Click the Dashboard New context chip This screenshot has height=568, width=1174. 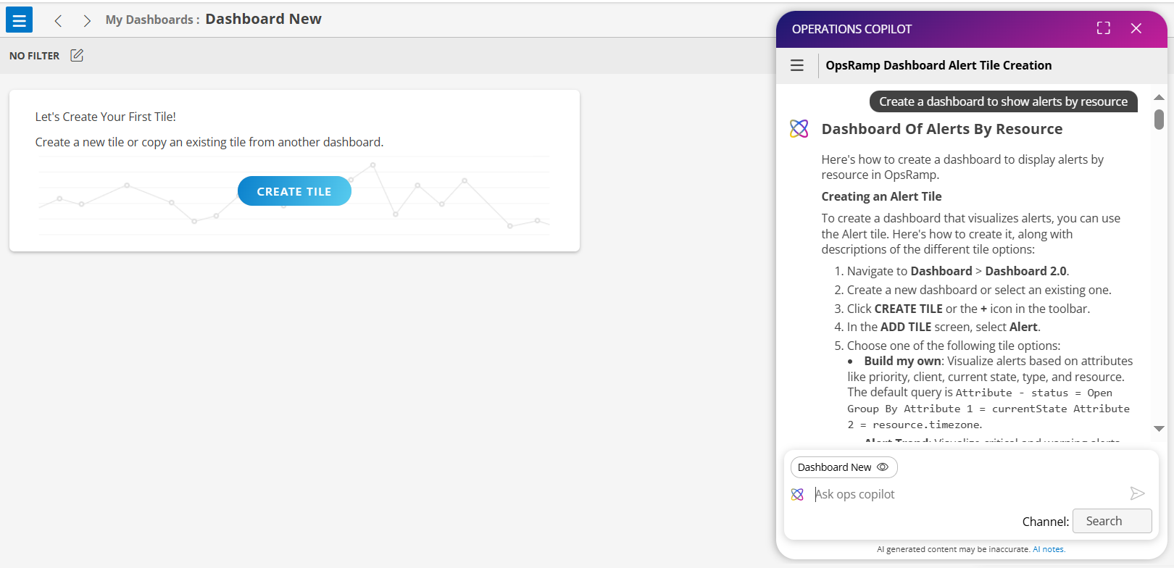point(844,467)
